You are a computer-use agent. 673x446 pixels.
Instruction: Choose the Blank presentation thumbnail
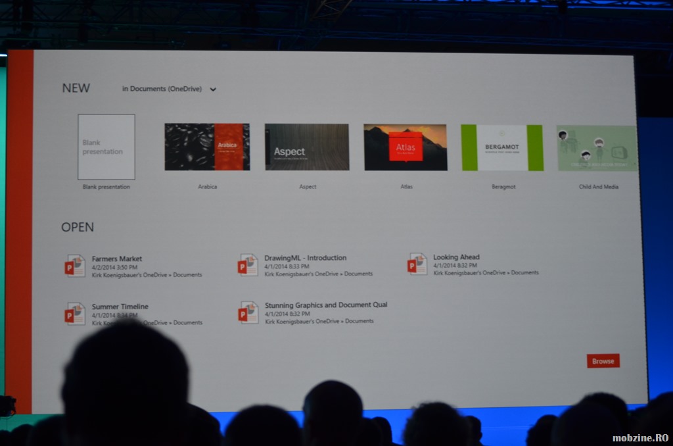pyautogui.click(x=106, y=147)
